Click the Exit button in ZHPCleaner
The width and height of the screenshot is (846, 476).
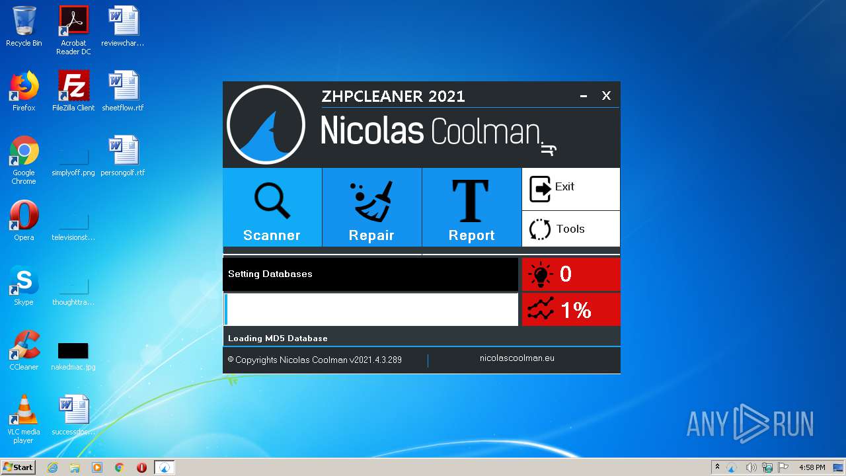click(x=571, y=188)
